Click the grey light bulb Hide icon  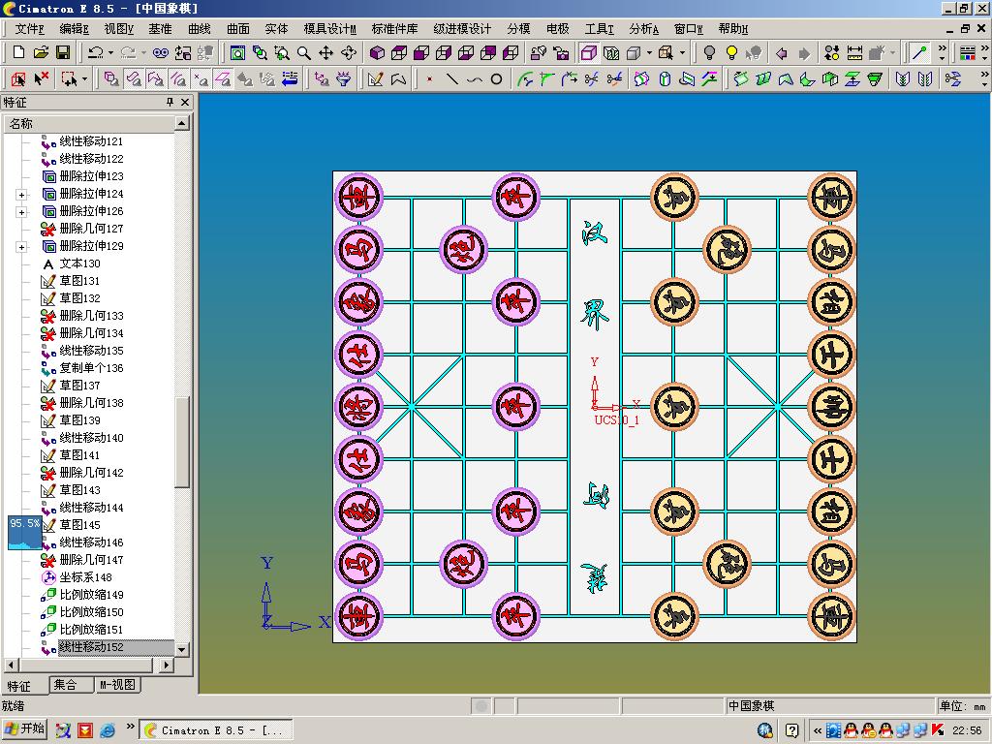pos(709,52)
